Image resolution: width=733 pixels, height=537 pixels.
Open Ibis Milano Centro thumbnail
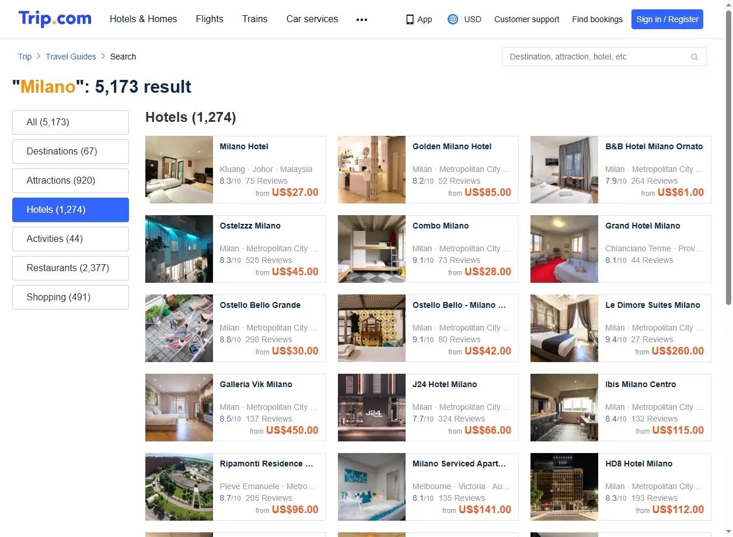click(x=564, y=408)
